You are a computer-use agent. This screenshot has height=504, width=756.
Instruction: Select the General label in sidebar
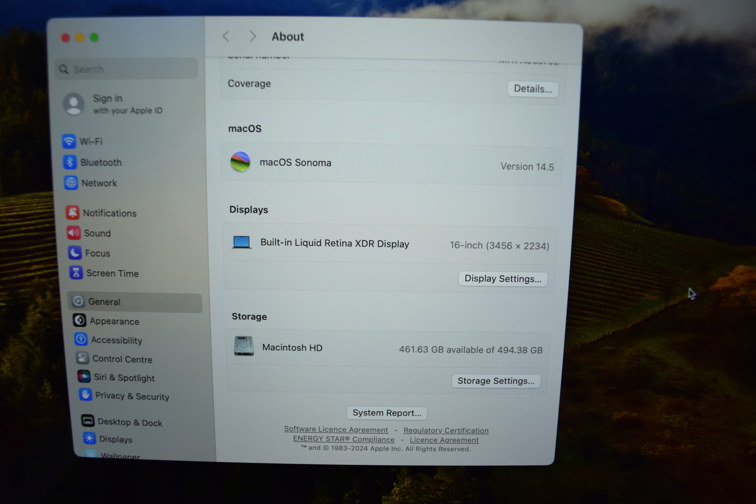pos(105,302)
